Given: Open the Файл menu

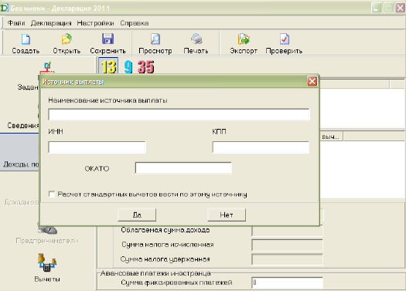Looking at the screenshot, I should pos(16,23).
